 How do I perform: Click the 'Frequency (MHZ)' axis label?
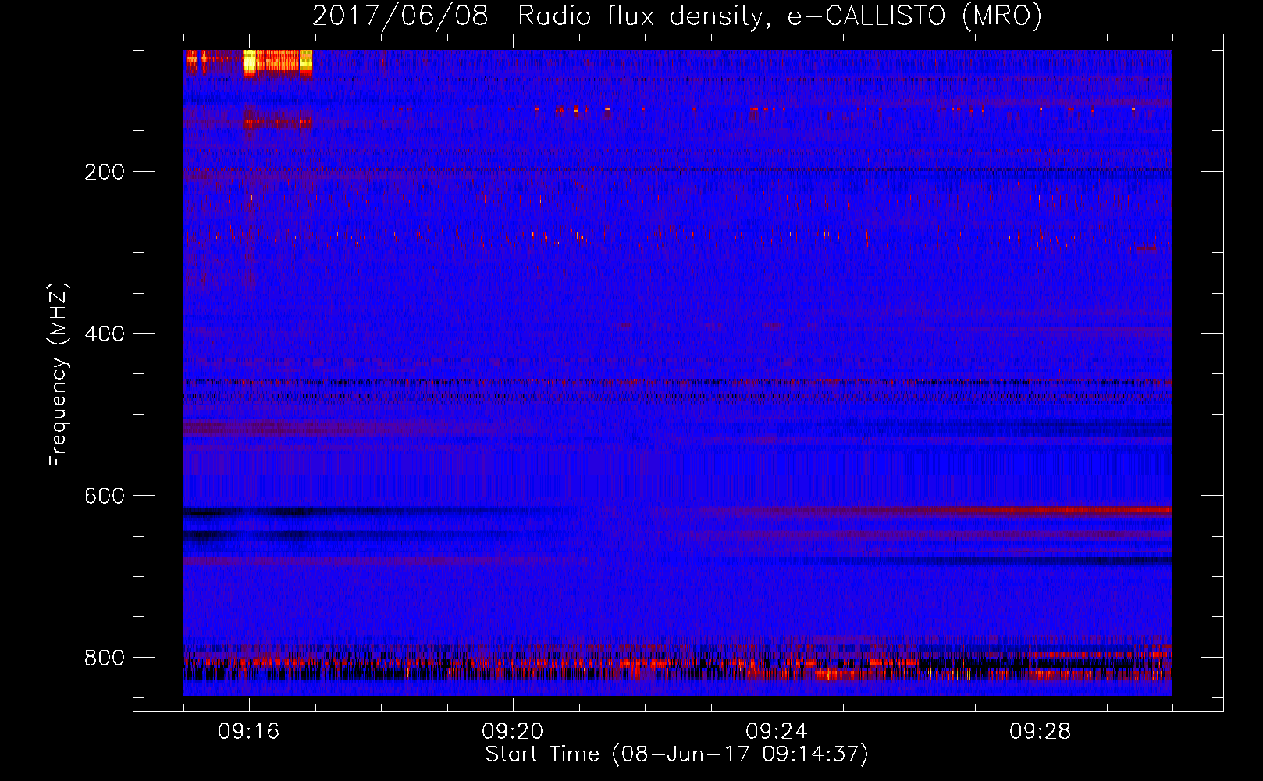pyautogui.click(x=59, y=375)
